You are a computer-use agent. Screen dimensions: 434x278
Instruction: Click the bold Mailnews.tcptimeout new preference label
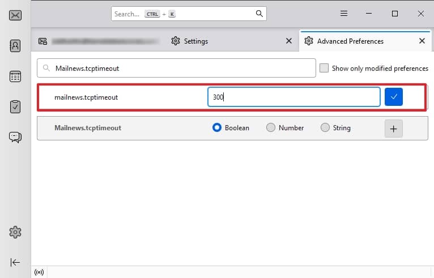click(x=88, y=128)
